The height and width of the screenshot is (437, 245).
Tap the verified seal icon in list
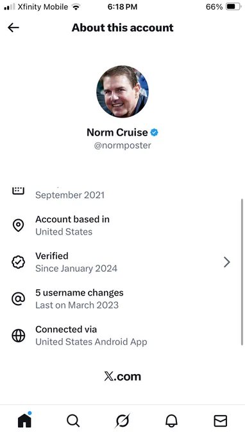tap(19, 262)
